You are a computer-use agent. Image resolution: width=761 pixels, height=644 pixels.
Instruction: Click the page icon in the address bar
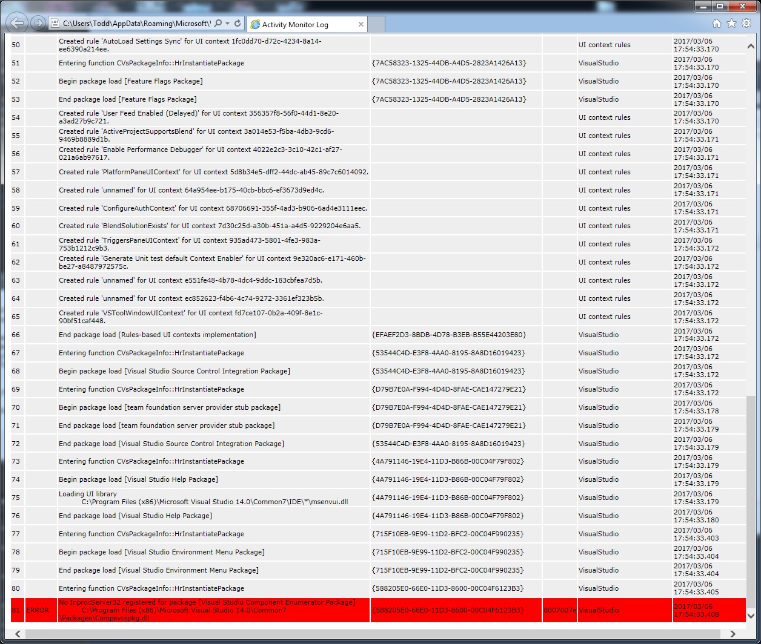click(55, 23)
